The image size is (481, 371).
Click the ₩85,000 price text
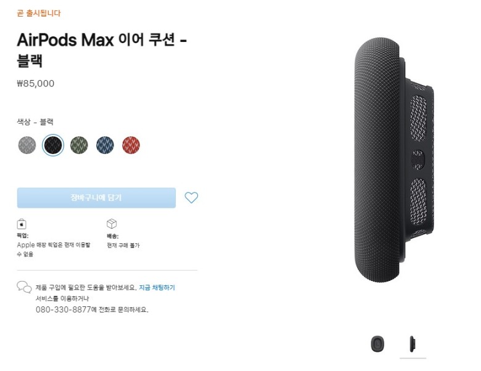36,83
